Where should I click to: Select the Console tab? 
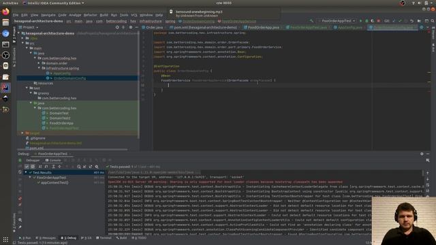point(53,161)
